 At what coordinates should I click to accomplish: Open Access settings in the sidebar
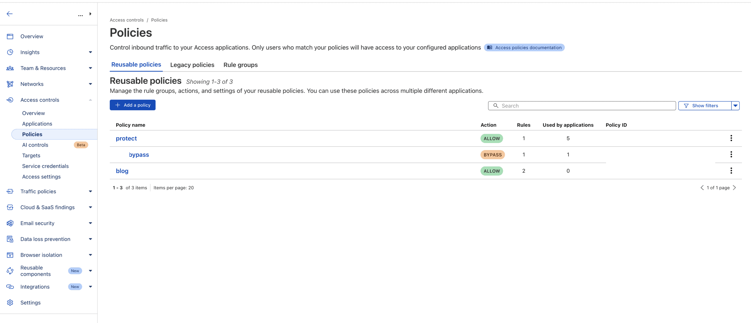click(41, 177)
